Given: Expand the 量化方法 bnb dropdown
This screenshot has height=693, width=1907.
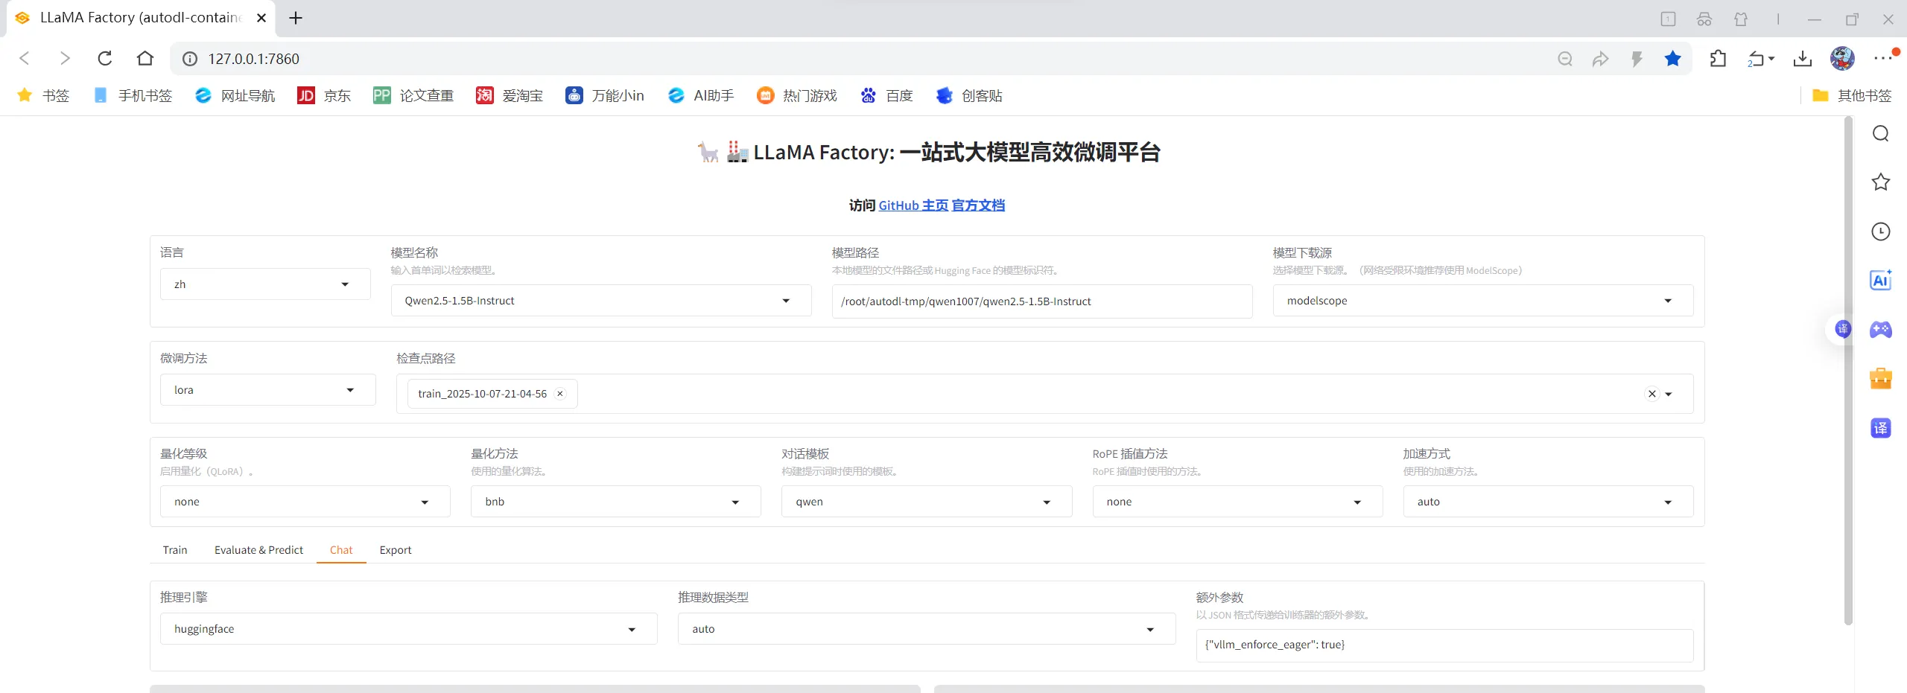Looking at the screenshot, I should point(615,502).
